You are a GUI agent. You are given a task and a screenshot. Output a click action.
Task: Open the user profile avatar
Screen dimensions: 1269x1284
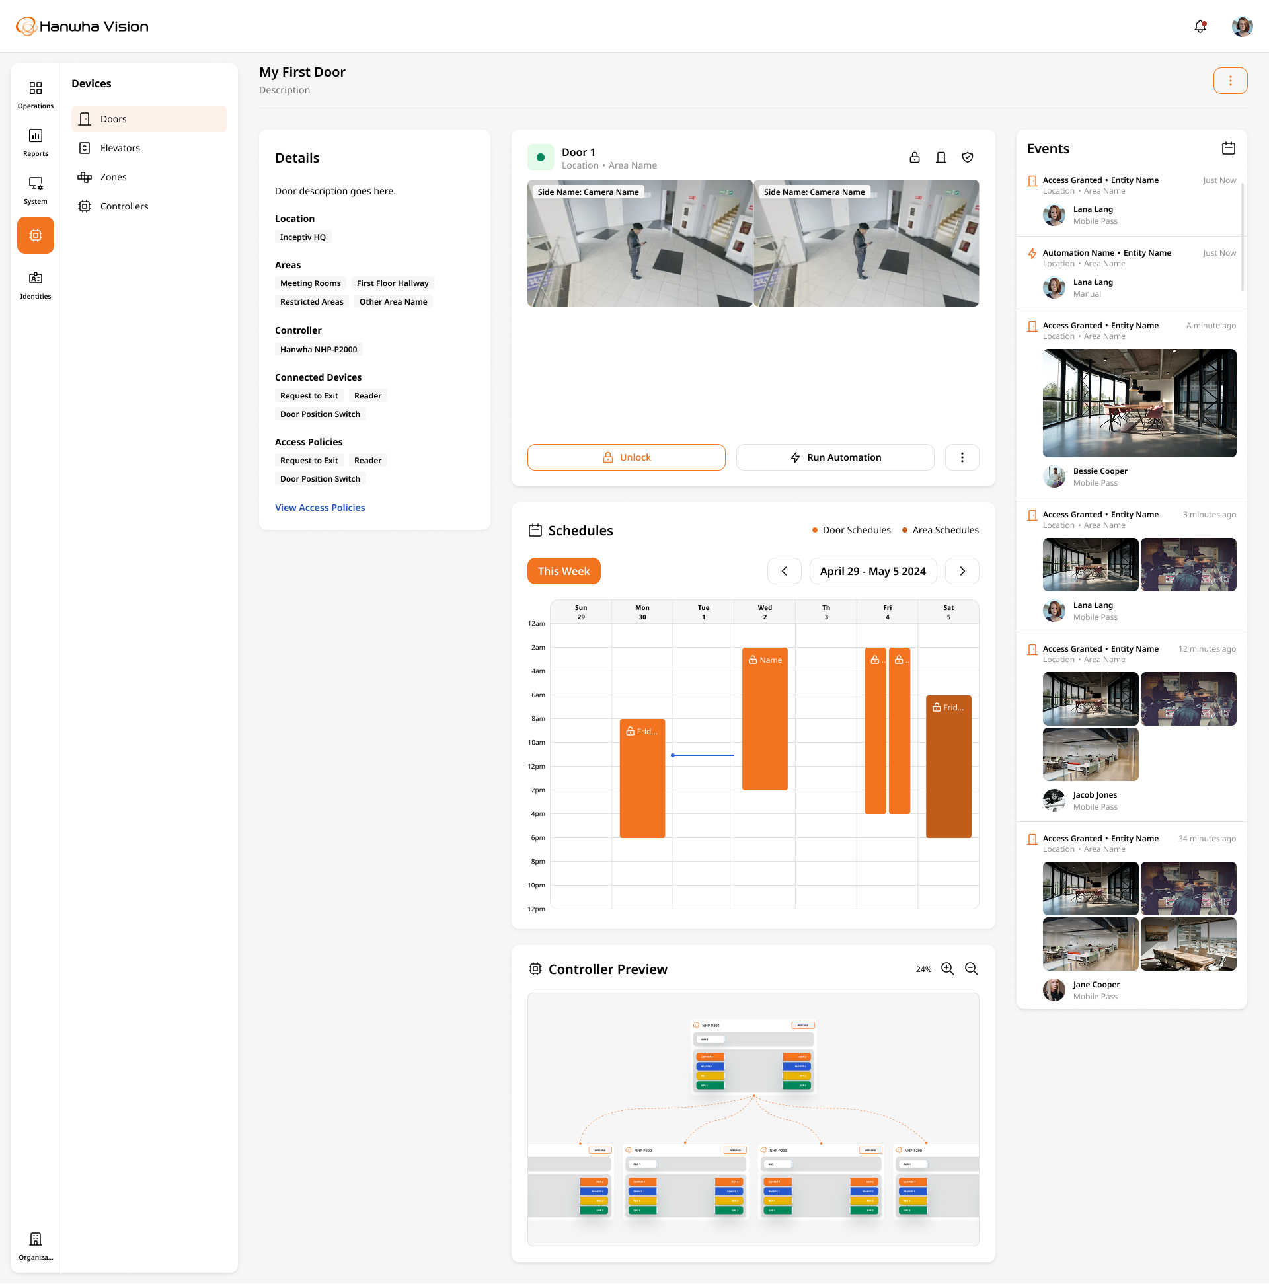click(x=1242, y=26)
